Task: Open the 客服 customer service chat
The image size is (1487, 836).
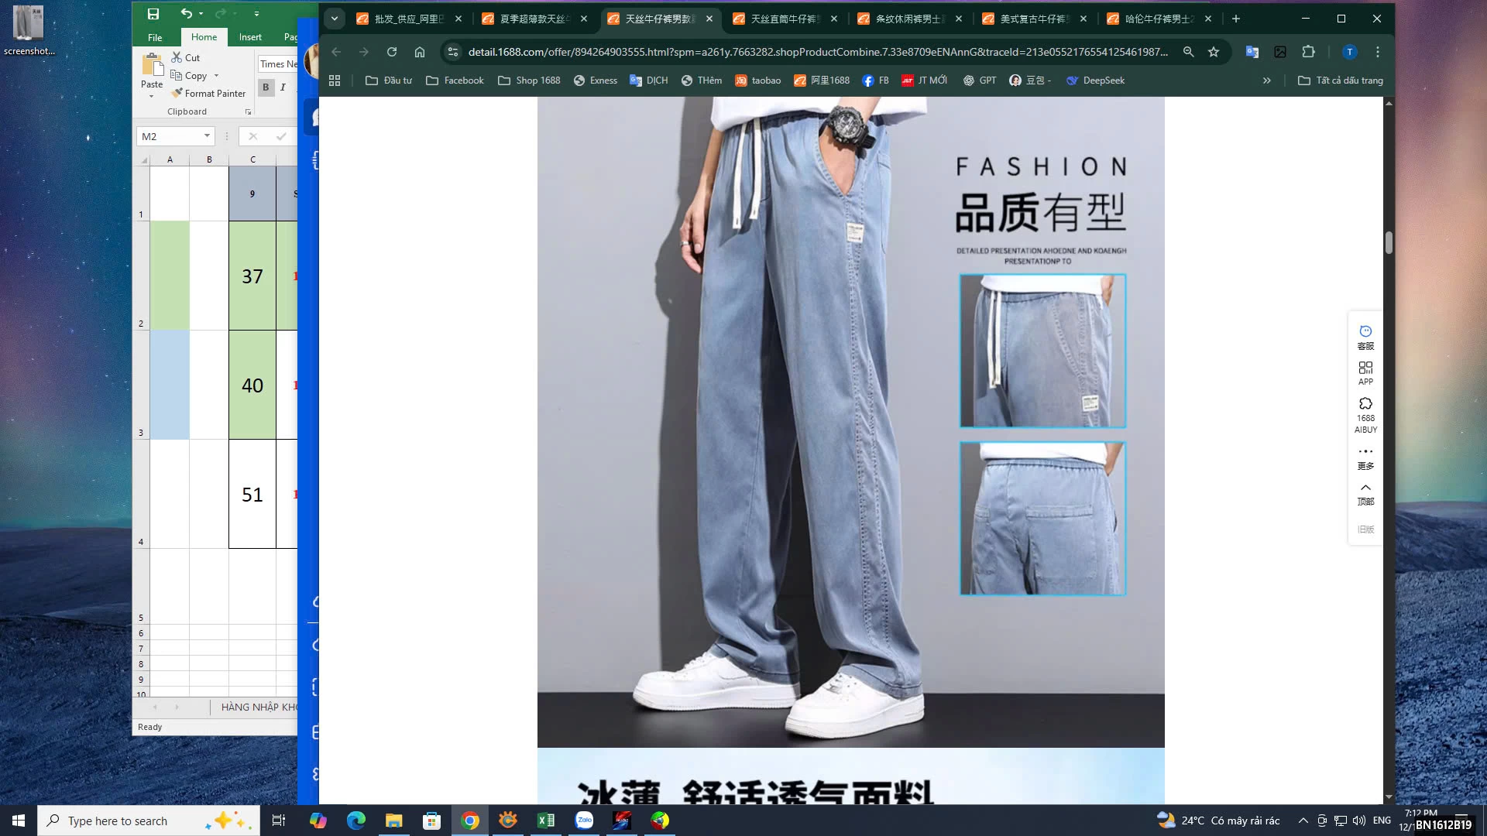Action: [x=1365, y=337]
